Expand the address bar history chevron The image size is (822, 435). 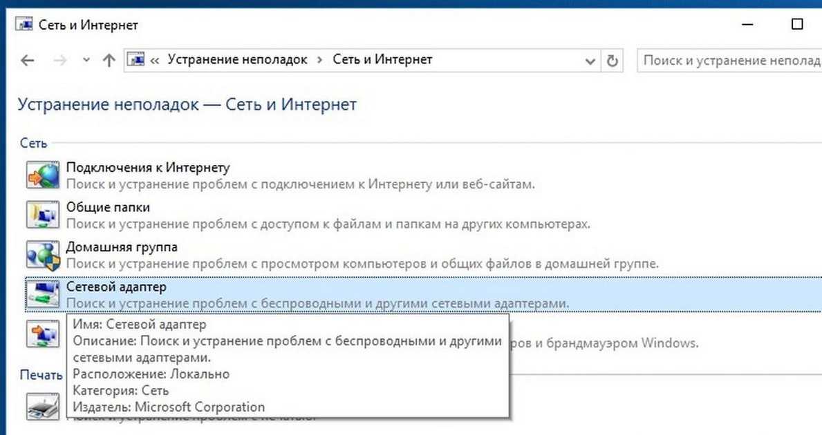point(590,61)
